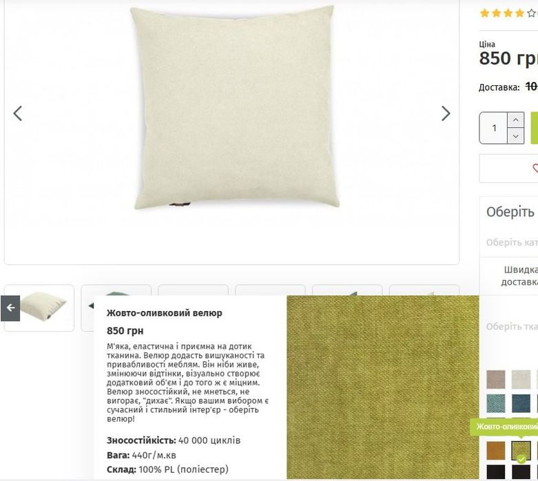538x481 pixels.
Task: Decrease quantity with the down arrow
Action: (x=515, y=136)
